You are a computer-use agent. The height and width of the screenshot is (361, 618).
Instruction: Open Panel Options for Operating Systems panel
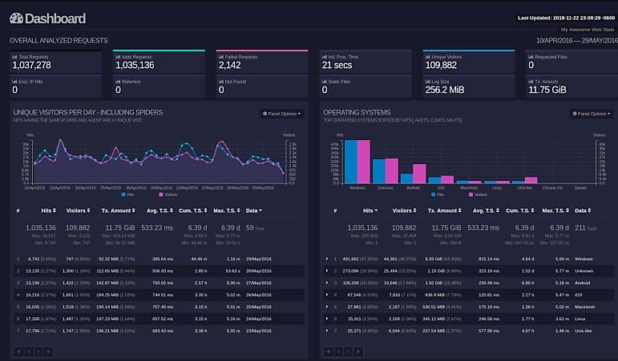(x=592, y=114)
